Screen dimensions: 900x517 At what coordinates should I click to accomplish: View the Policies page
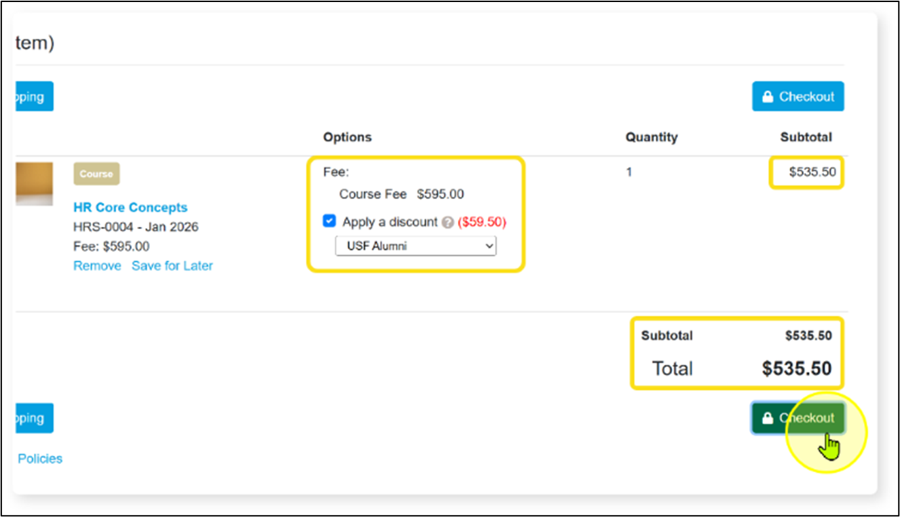[39, 458]
